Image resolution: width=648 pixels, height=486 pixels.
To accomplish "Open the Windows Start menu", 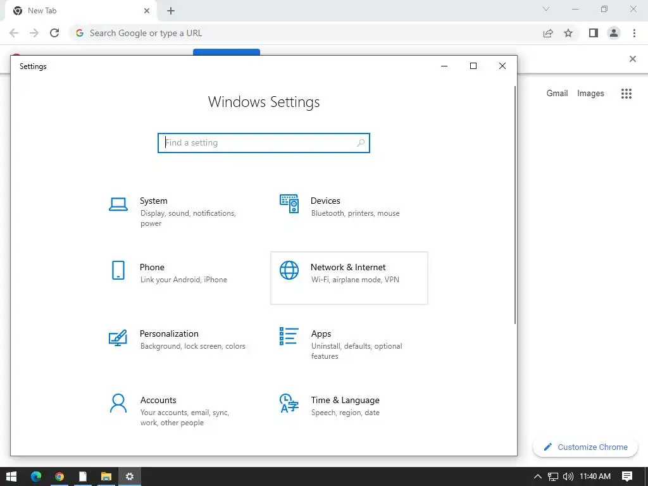I will (x=11, y=477).
